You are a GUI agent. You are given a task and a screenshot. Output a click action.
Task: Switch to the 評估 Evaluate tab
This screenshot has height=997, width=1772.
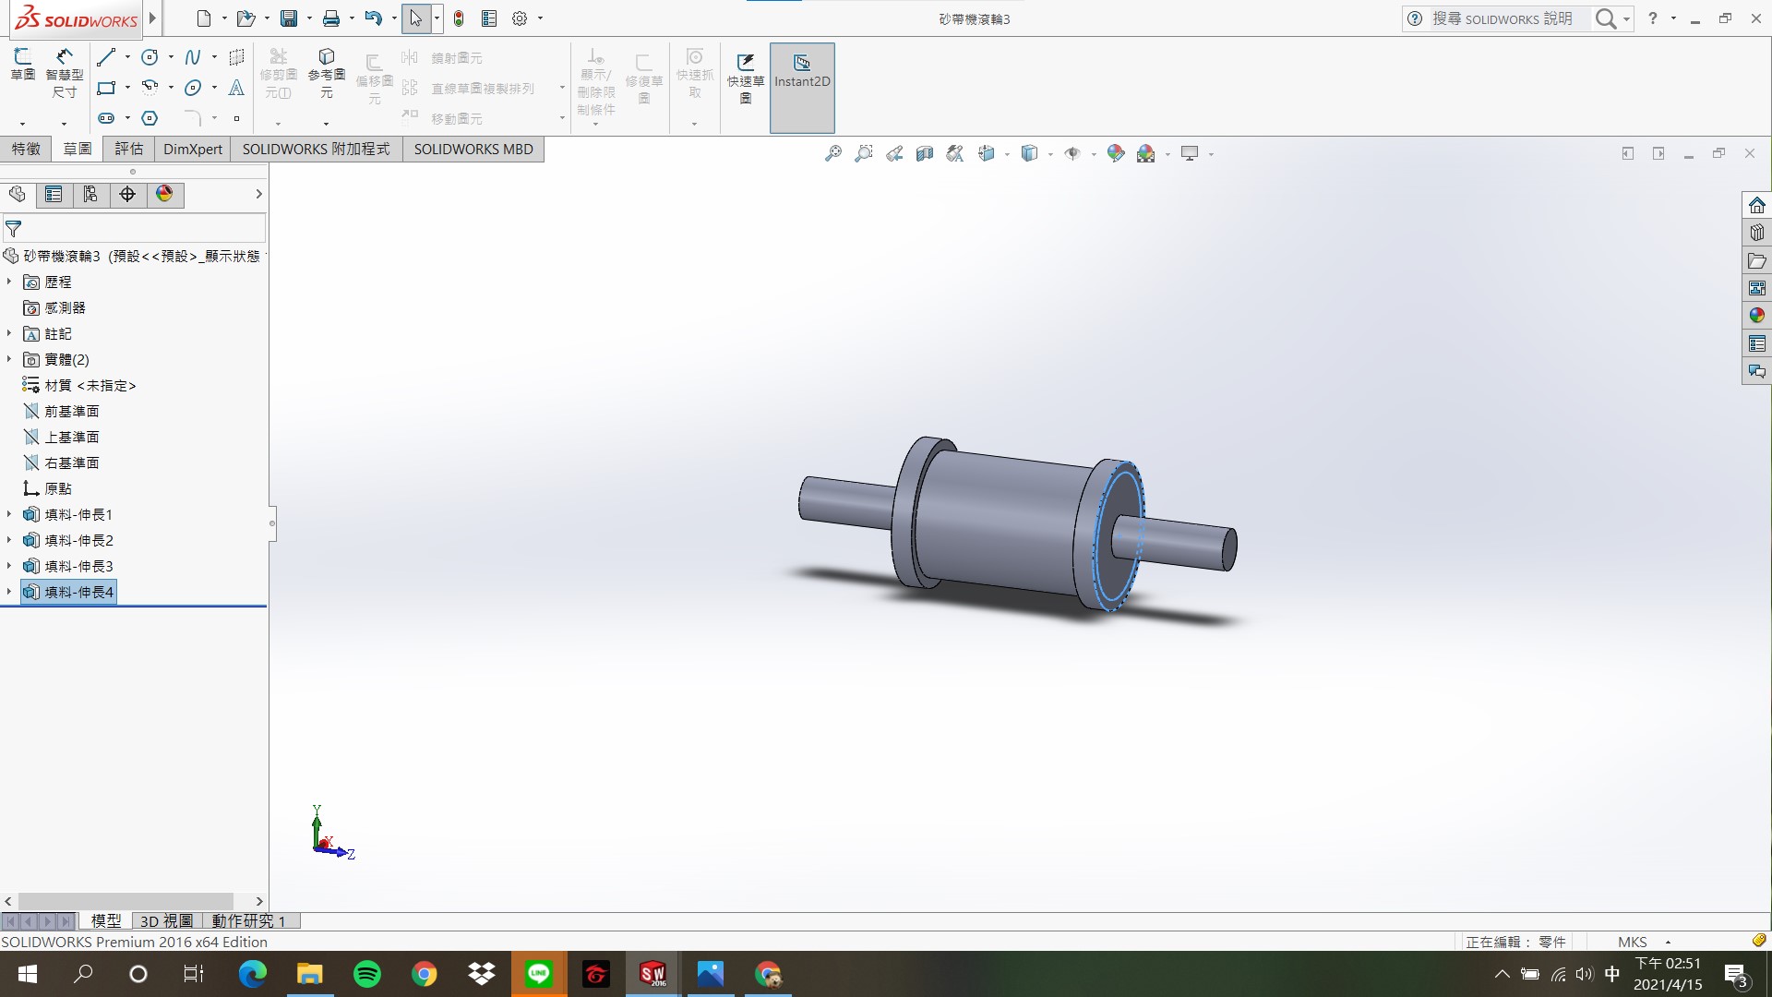click(129, 149)
